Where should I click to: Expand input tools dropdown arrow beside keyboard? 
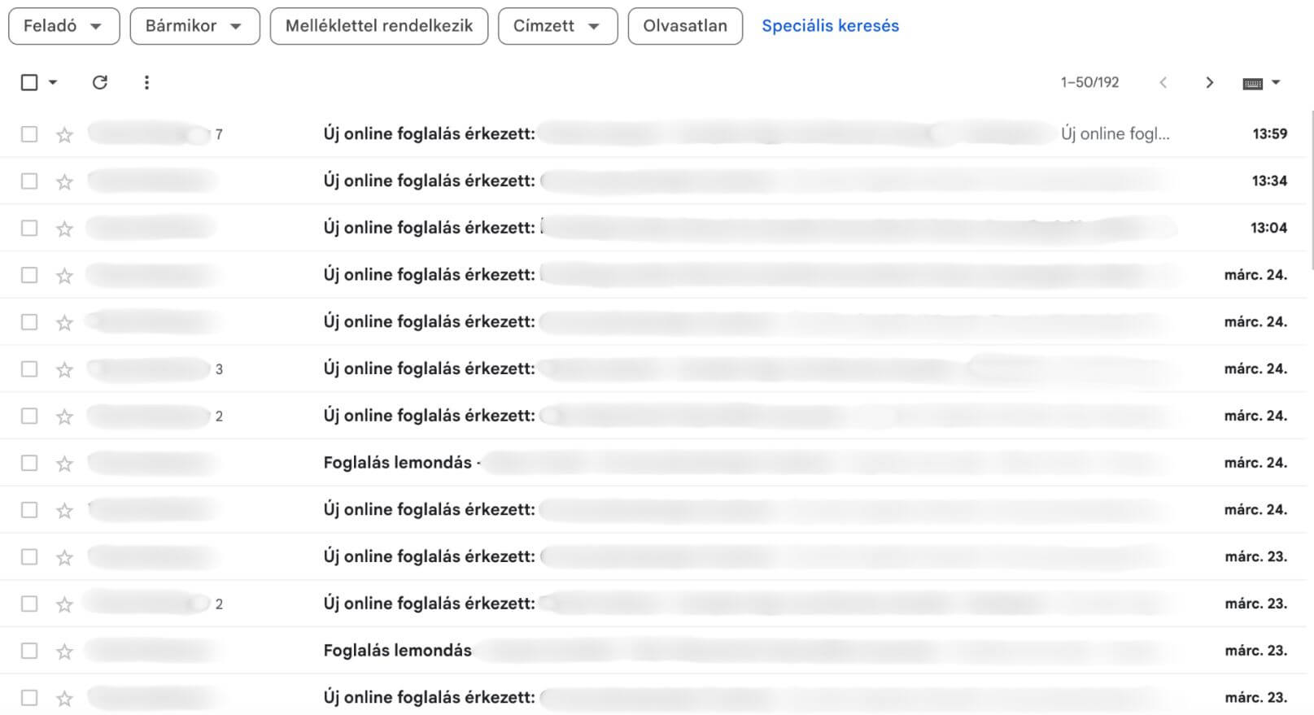tap(1276, 82)
